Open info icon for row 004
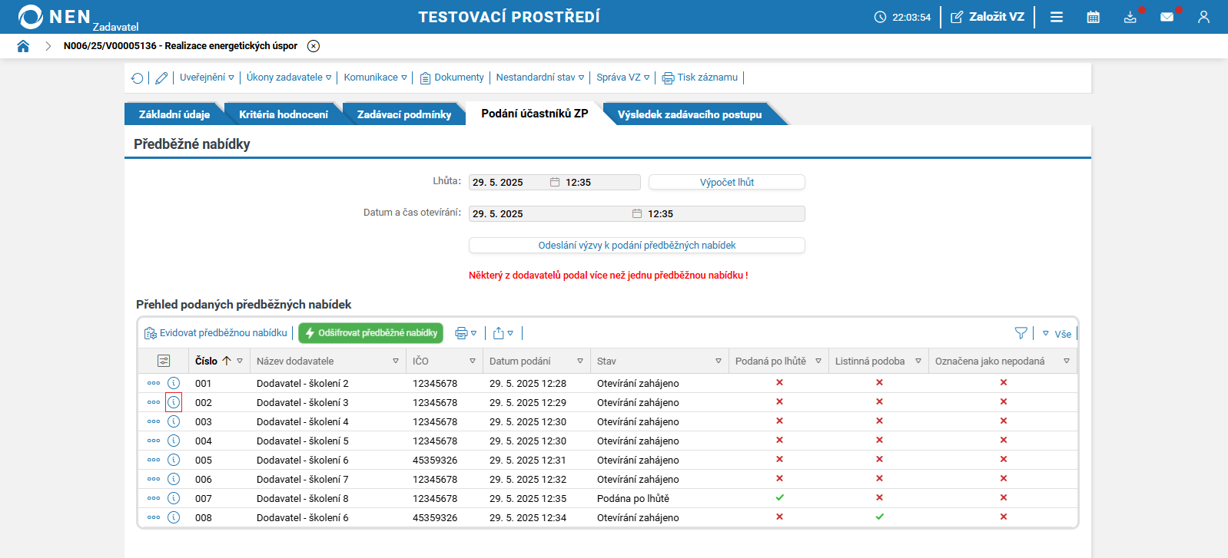The image size is (1228, 558). [174, 441]
